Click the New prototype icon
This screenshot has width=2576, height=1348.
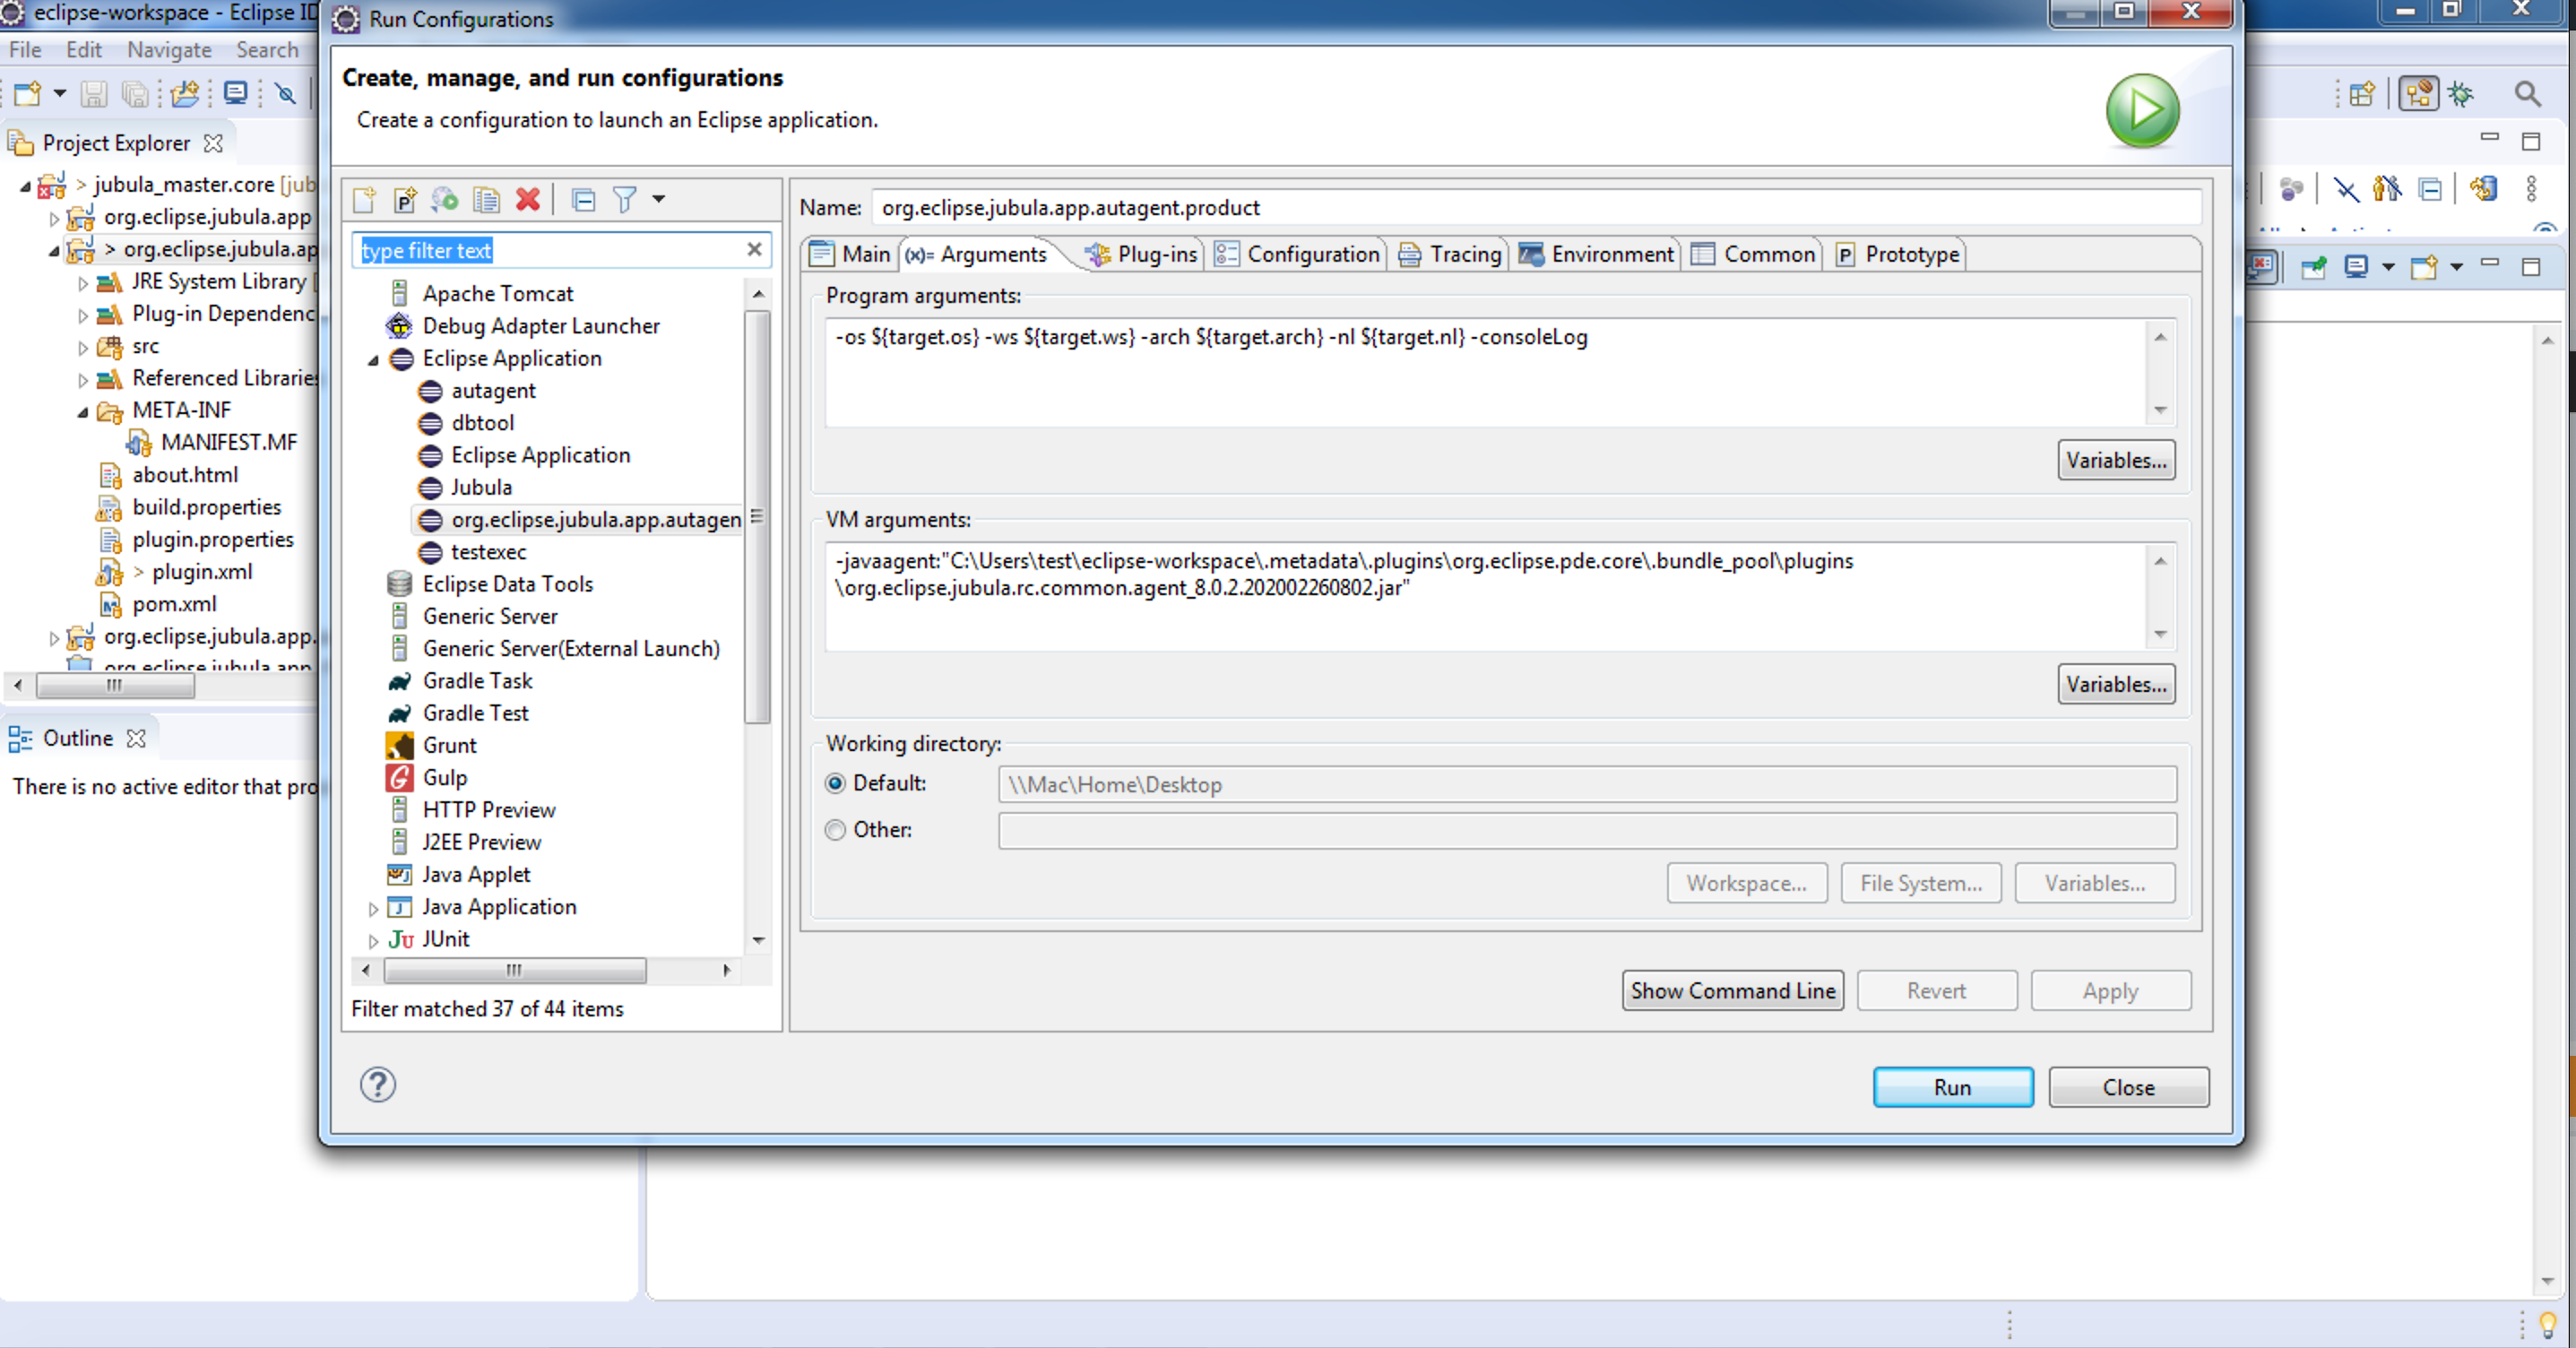(x=405, y=199)
